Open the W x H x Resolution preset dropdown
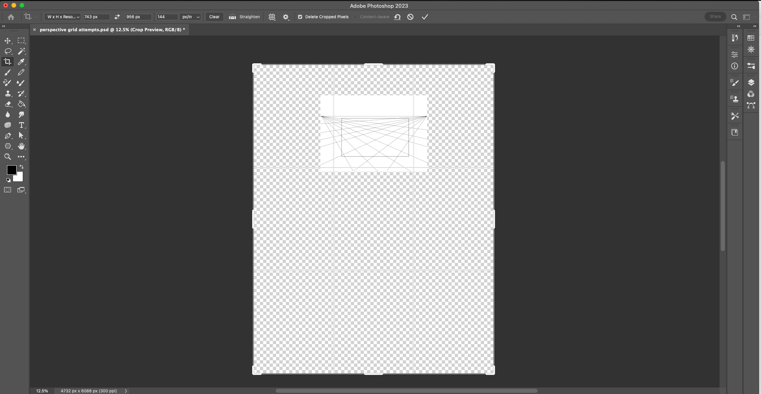This screenshot has width=761, height=394. tap(63, 17)
